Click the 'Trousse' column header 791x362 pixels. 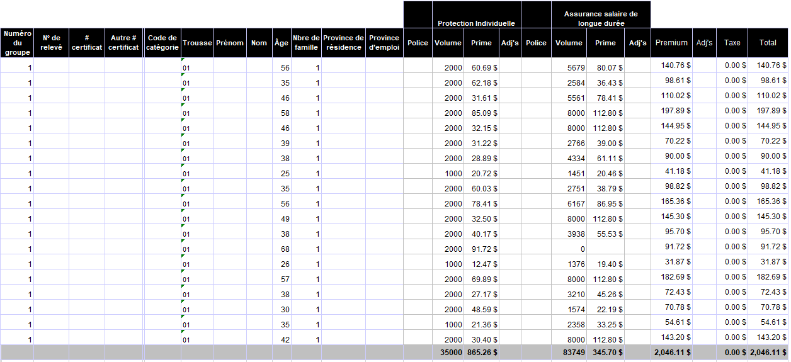(x=197, y=43)
